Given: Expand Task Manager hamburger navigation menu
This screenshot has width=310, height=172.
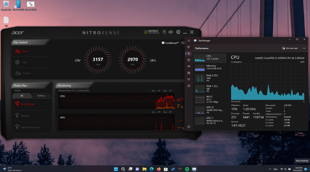Looking at the screenshot, I should (189, 41).
